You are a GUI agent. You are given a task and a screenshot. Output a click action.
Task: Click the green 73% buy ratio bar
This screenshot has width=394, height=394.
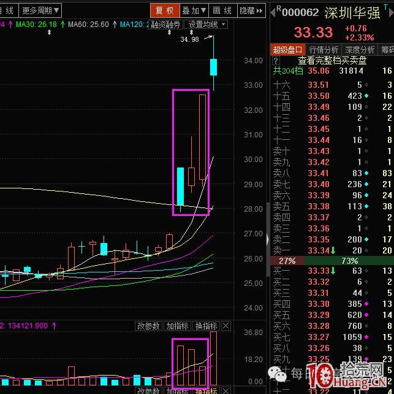349,261
